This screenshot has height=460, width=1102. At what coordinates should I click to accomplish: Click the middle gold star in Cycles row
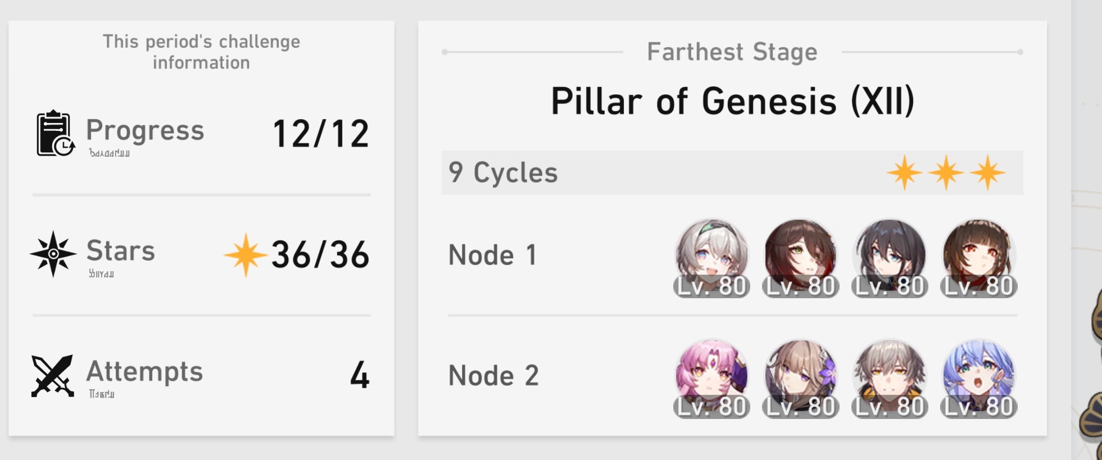946,172
